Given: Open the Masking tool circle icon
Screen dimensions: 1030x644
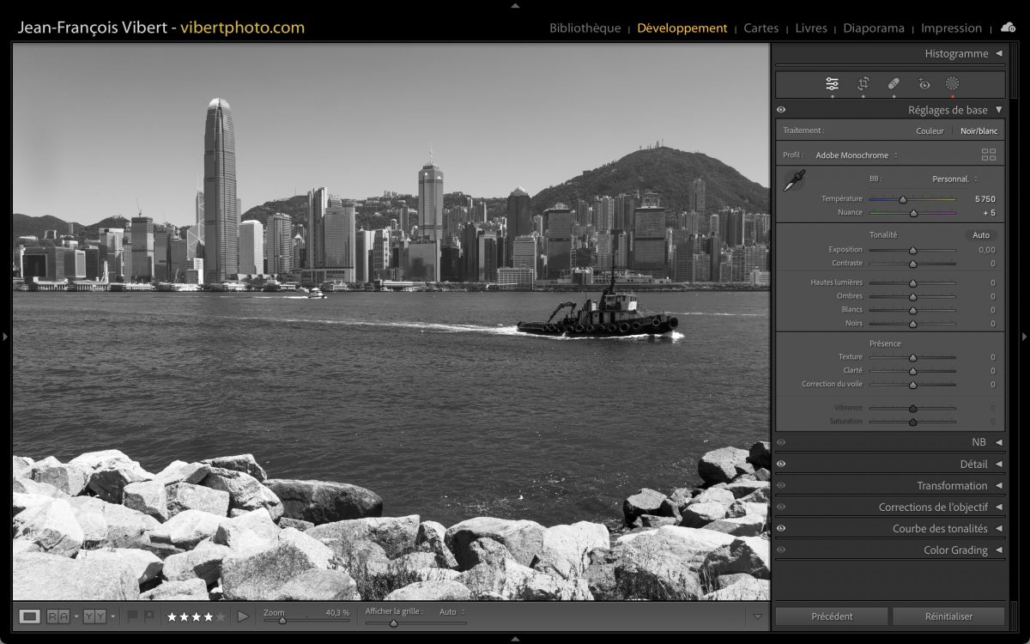Looking at the screenshot, I should coord(952,84).
